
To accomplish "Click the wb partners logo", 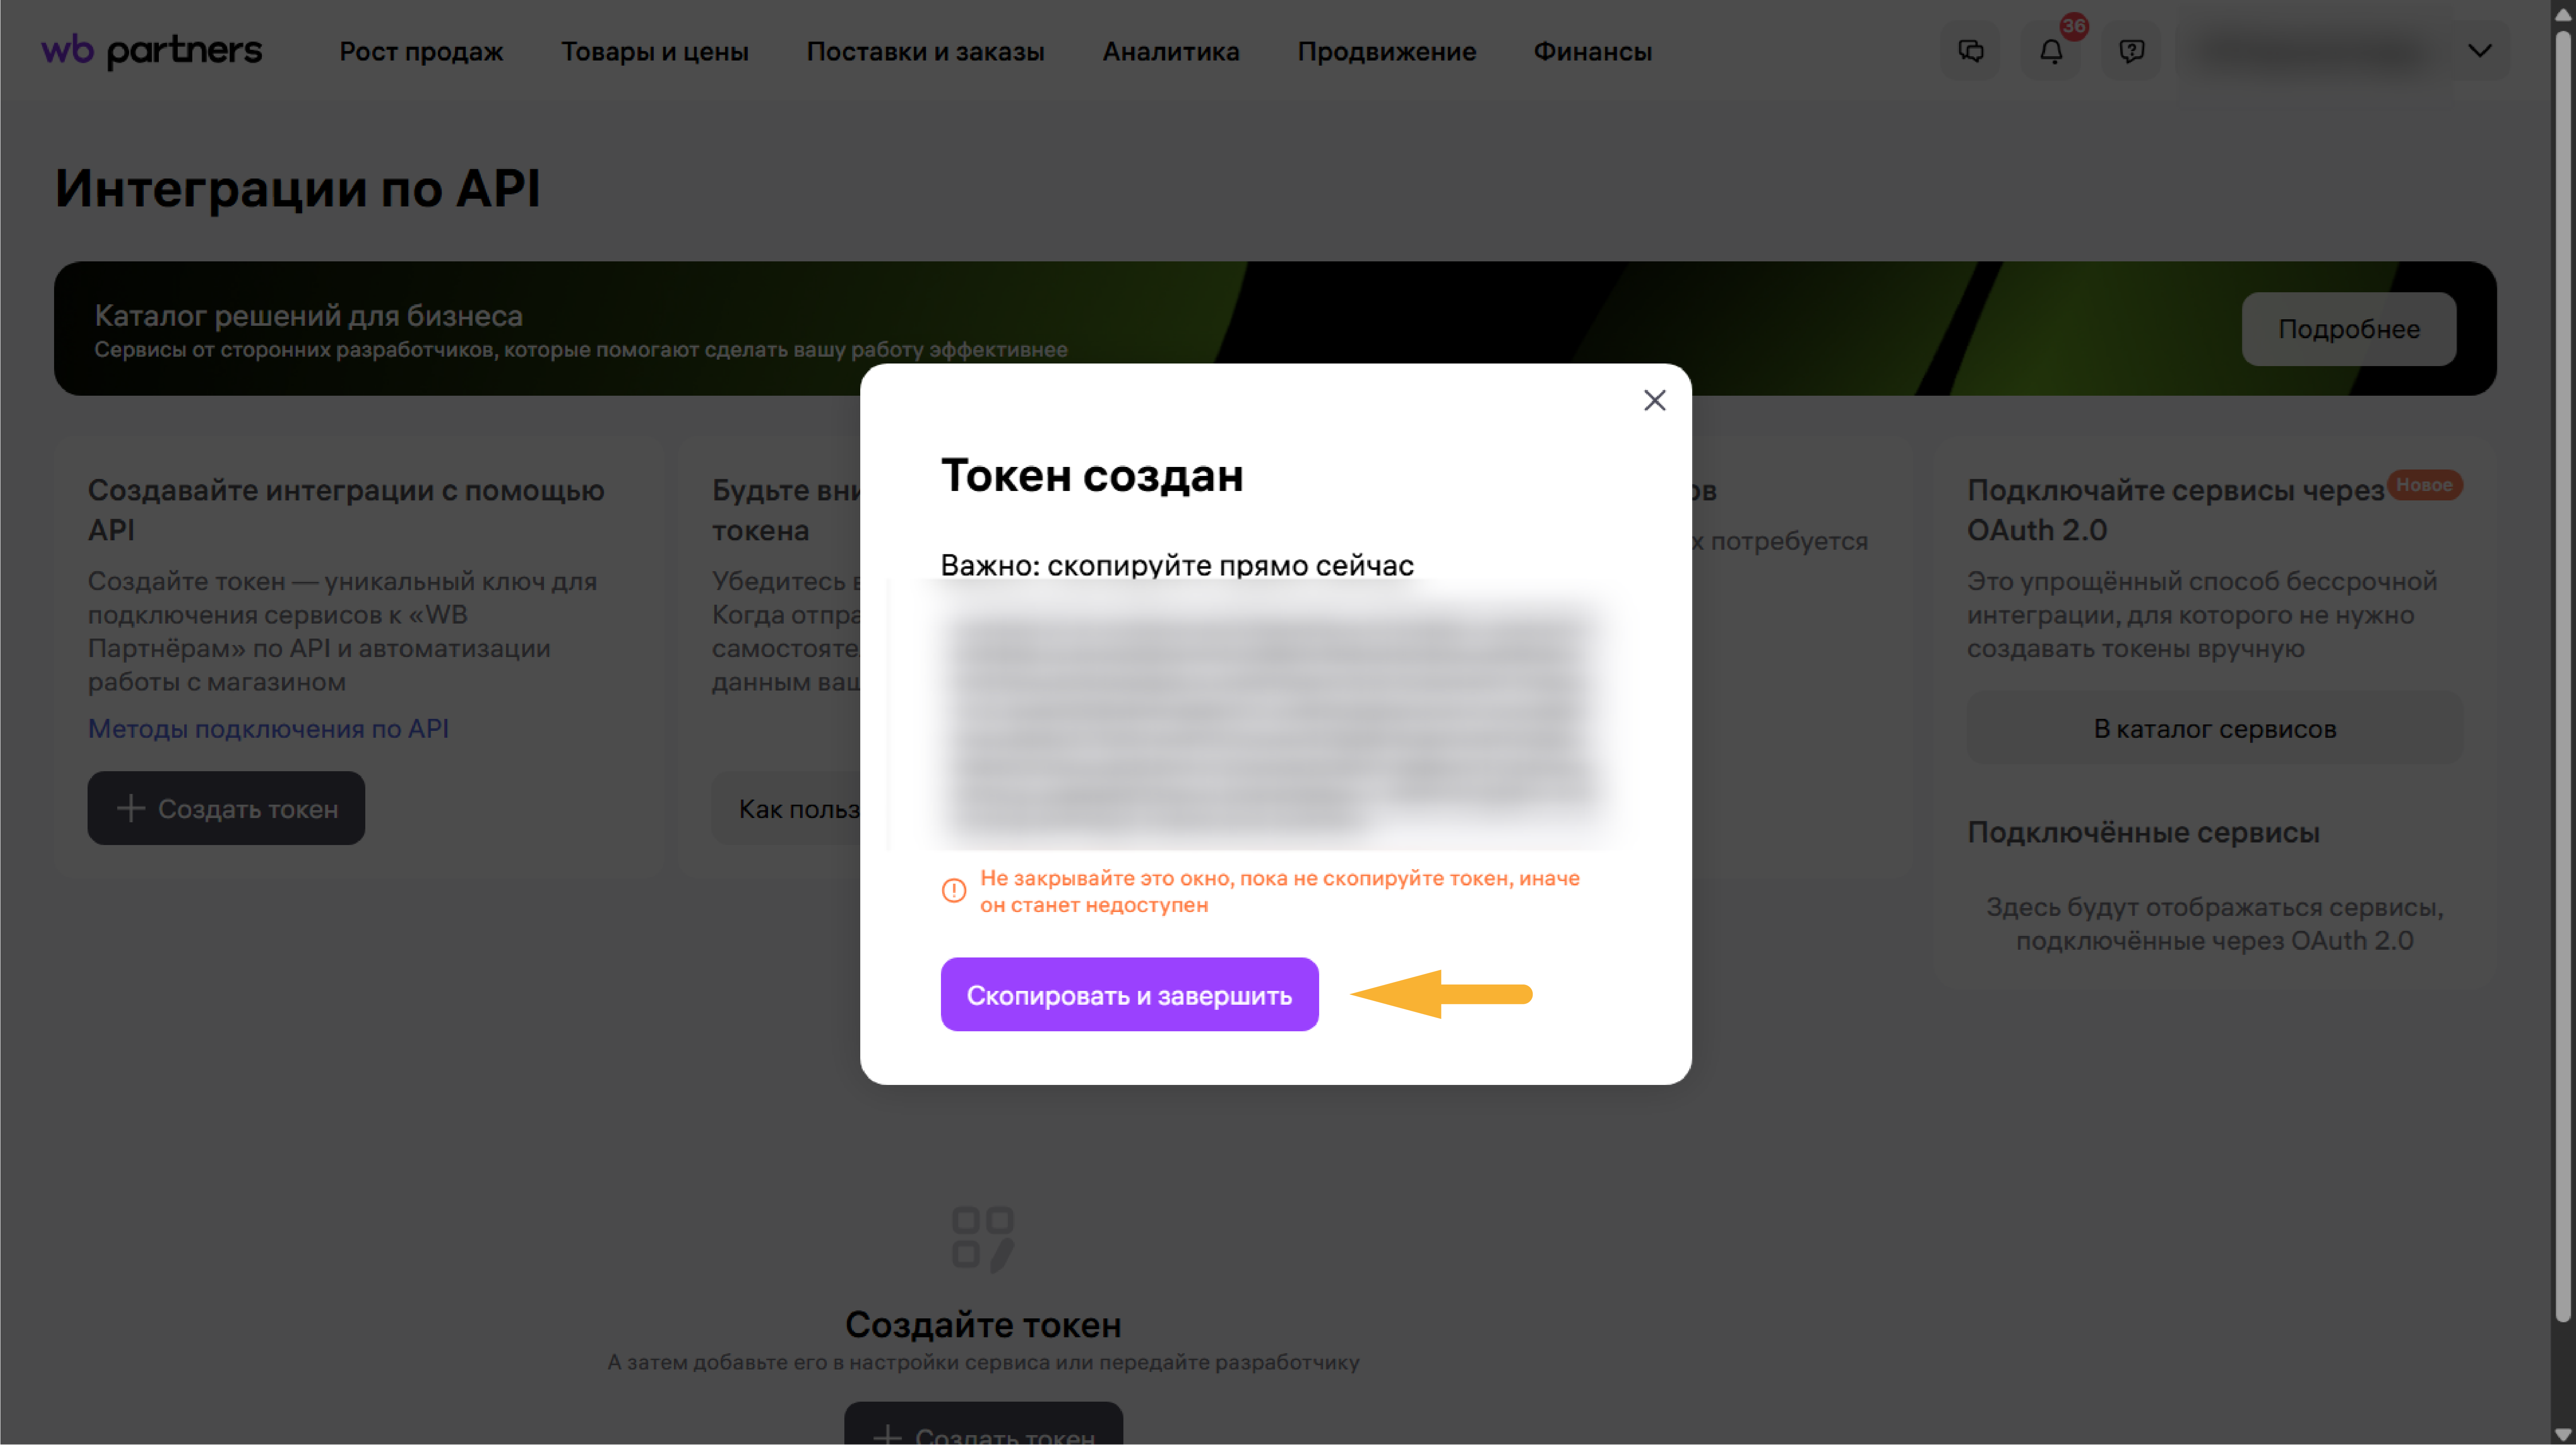I will (150, 50).
